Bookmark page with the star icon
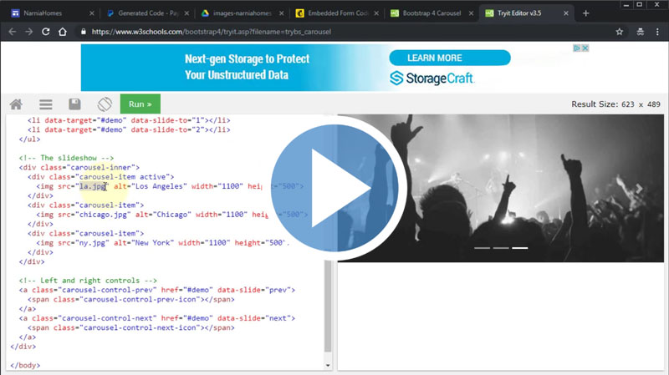669x375 pixels. (x=620, y=31)
